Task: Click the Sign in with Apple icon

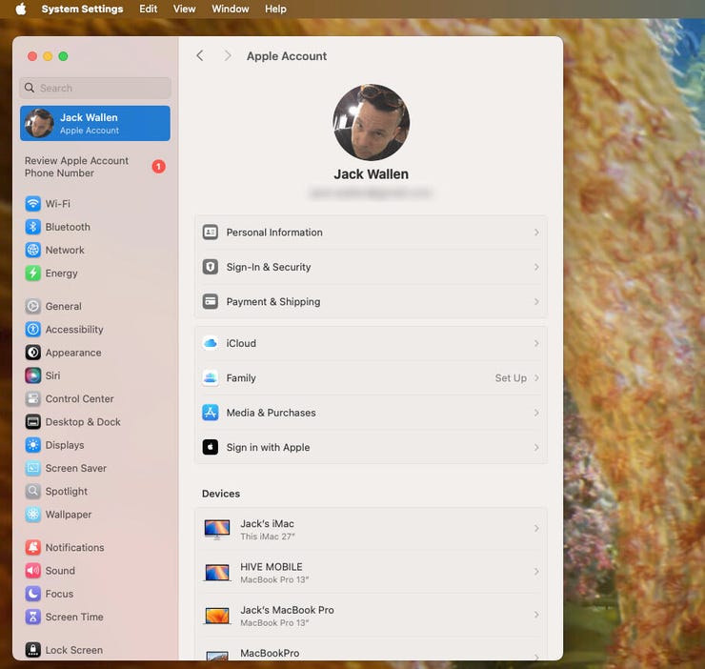Action: pyautogui.click(x=210, y=447)
